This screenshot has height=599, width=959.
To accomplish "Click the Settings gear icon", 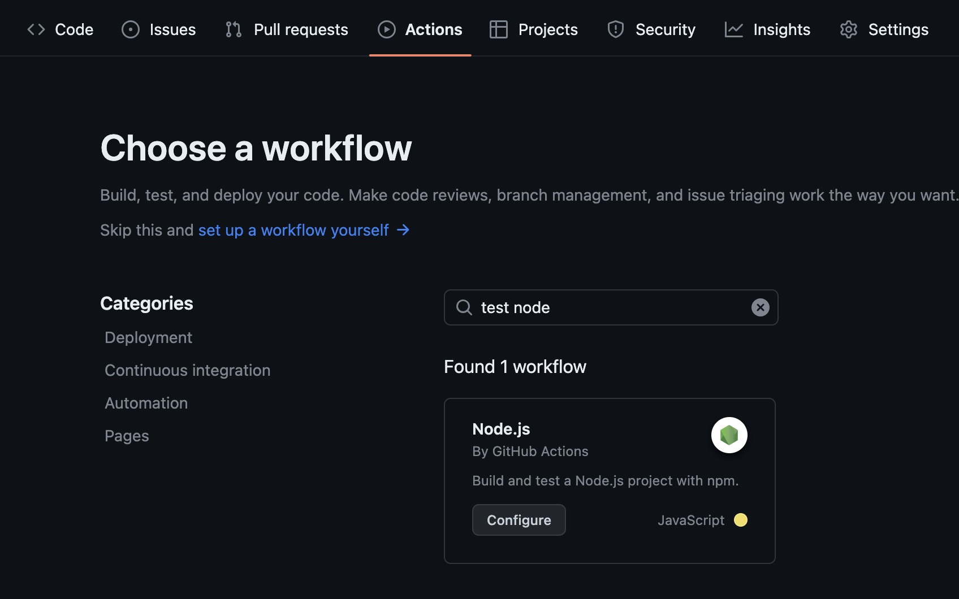I will point(848,29).
